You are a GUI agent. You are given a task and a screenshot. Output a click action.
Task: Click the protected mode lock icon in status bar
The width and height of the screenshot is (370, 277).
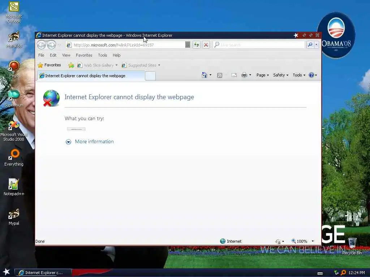[x=278, y=241]
